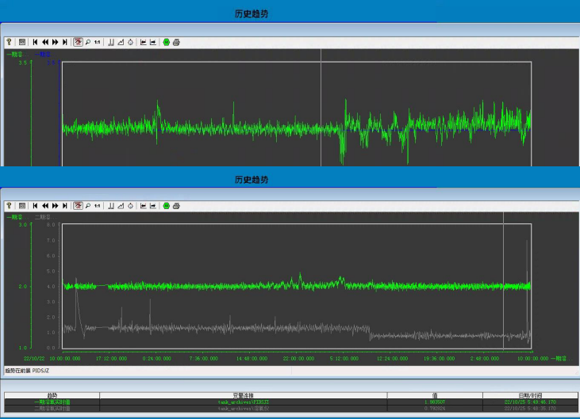Jump to first data record in upper trend
The width and height of the screenshot is (580, 419).
(35, 42)
